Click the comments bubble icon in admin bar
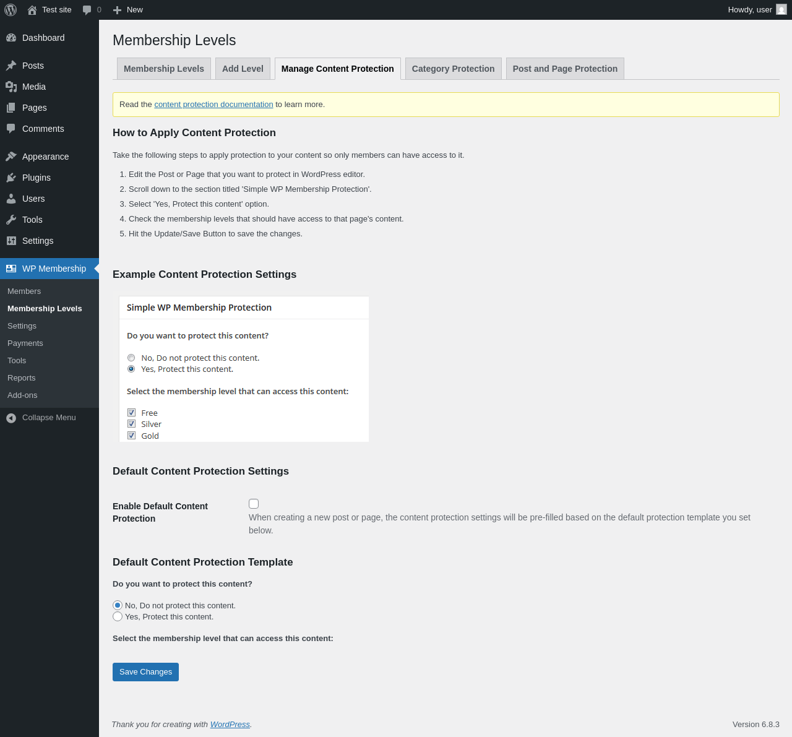This screenshot has width=792, height=737. (87, 10)
